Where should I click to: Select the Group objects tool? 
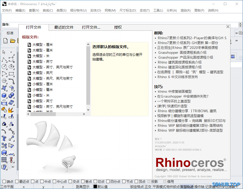pyautogui.click(x=4, y=124)
